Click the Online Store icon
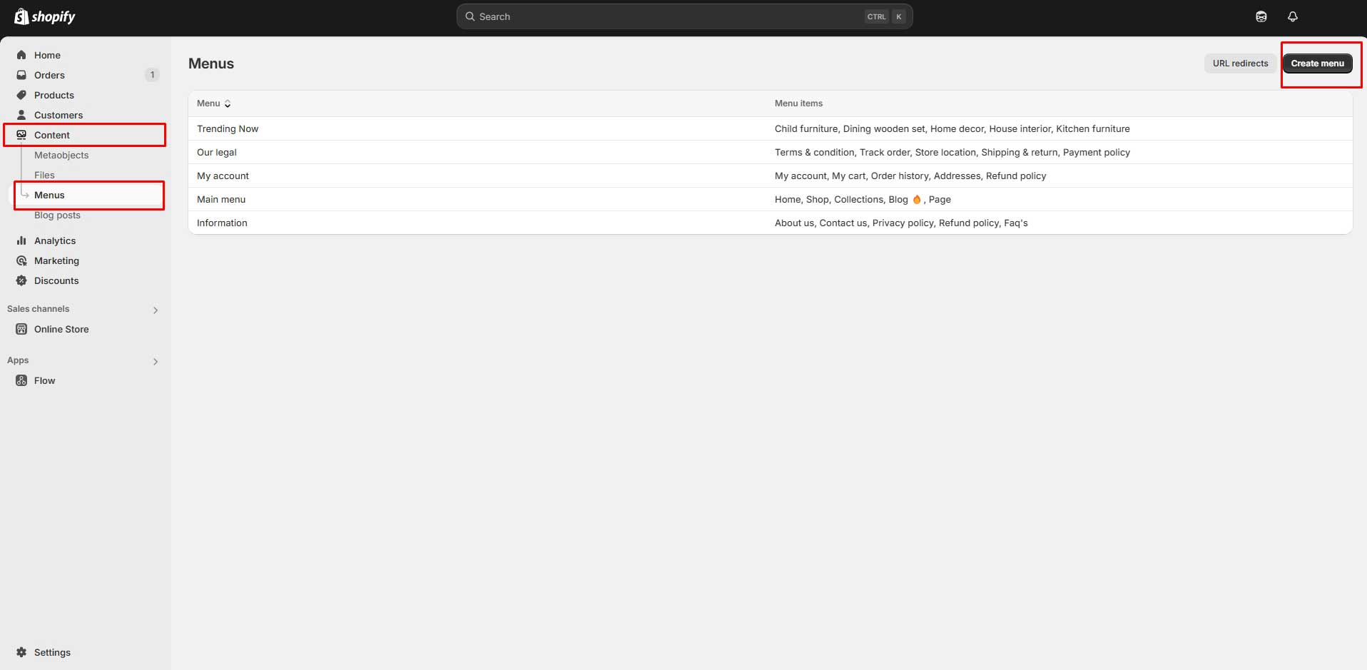This screenshot has width=1367, height=670. pos(21,329)
